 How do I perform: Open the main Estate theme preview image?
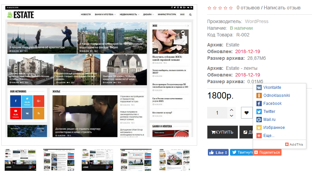pos(99,75)
